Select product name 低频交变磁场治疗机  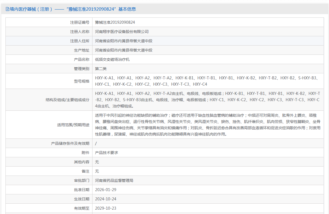coord(112,59)
